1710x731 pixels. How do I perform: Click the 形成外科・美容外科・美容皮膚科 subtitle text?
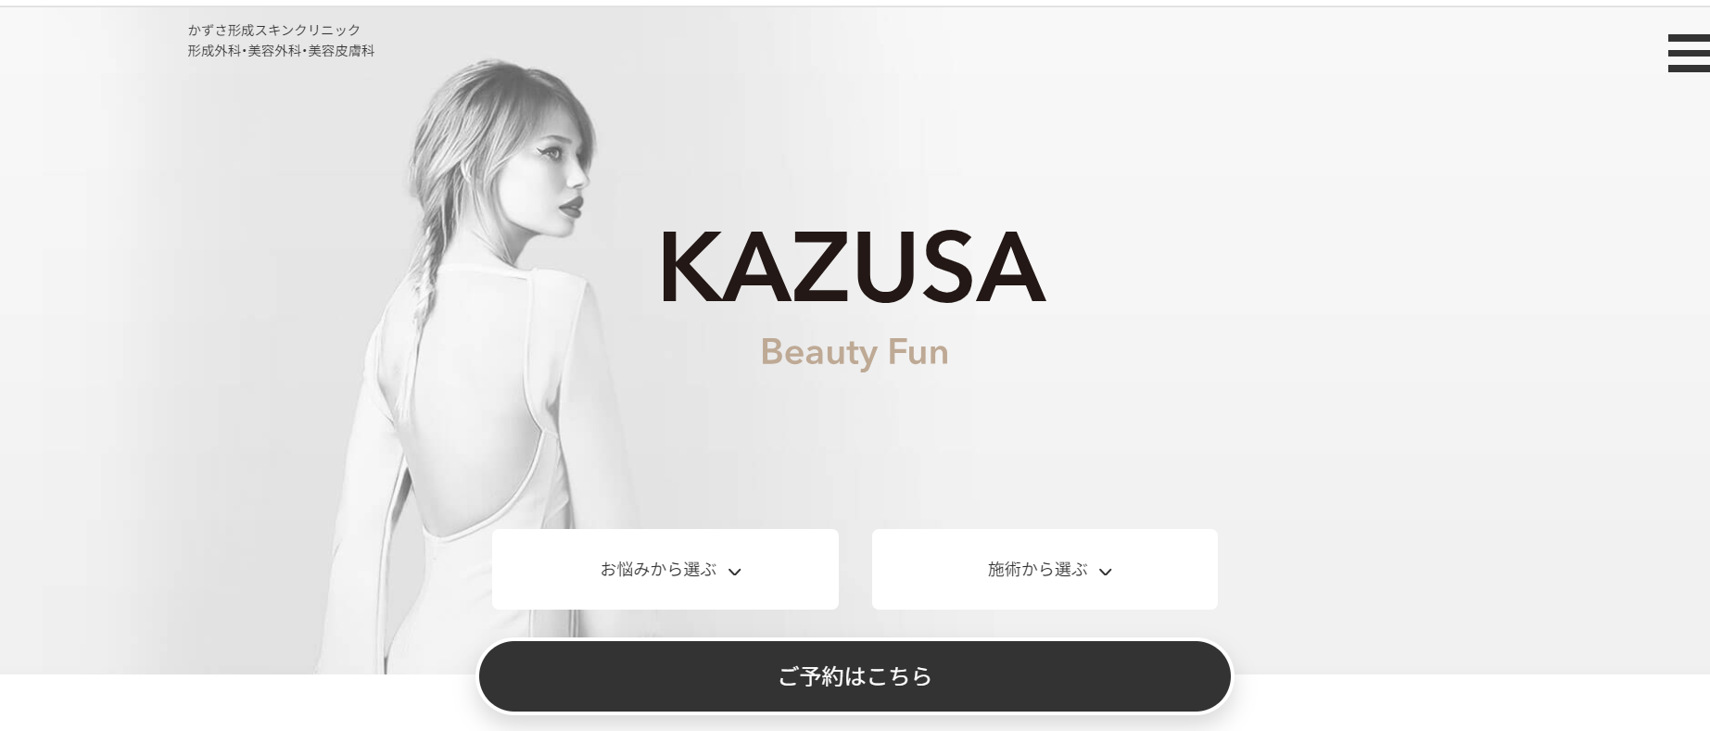point(281,51)
